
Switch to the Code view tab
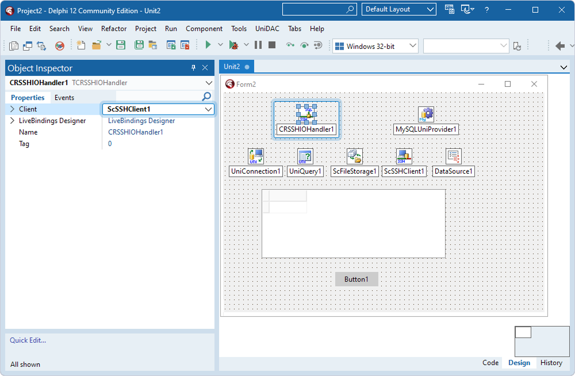coord(490,363)
